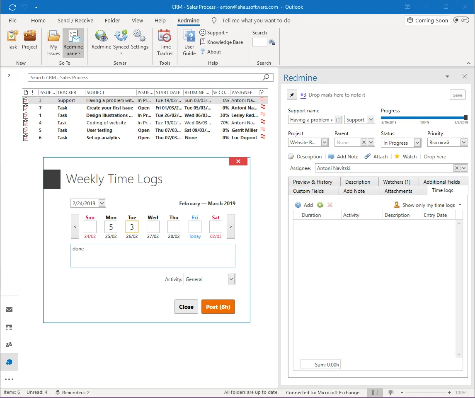
Task: Switch to Normal view in status bar
Action: [375, 392]
